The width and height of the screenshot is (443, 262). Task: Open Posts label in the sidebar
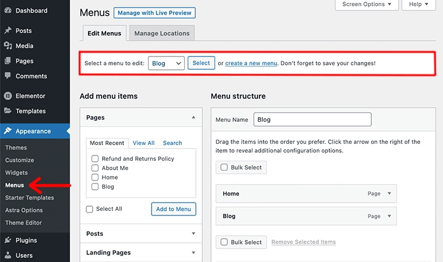(23, 30)
